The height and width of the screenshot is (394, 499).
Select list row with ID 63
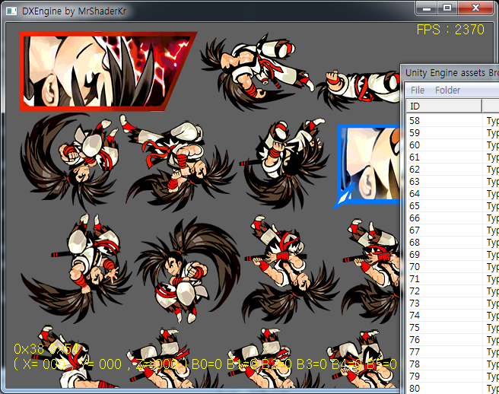click(x=453, y=181)
